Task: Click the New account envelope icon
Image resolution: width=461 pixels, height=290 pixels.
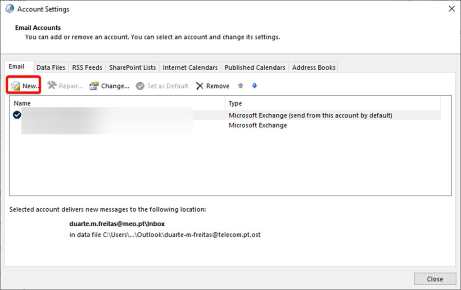Action: coord(16,86)
